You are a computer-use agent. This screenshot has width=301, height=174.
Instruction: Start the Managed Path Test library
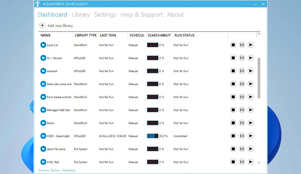point(251,110)
